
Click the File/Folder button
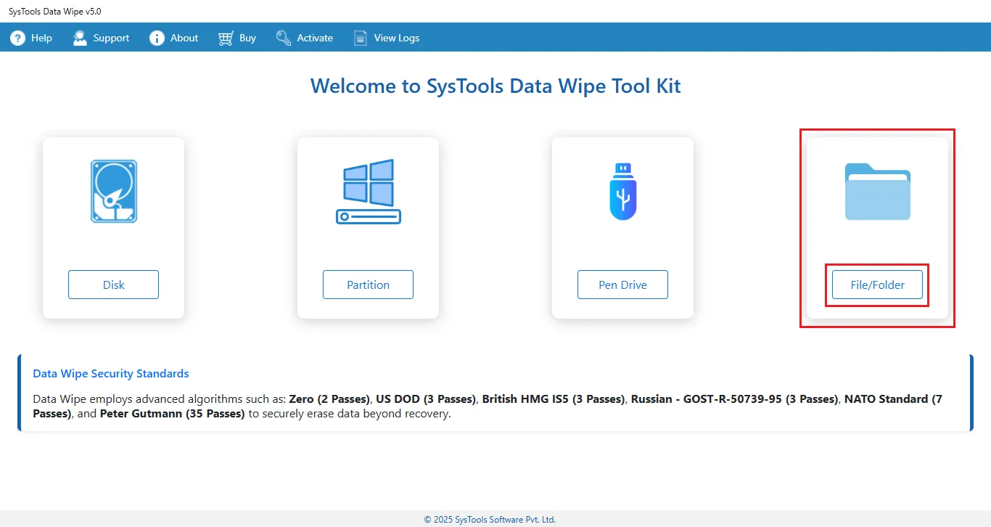point(878,285)
